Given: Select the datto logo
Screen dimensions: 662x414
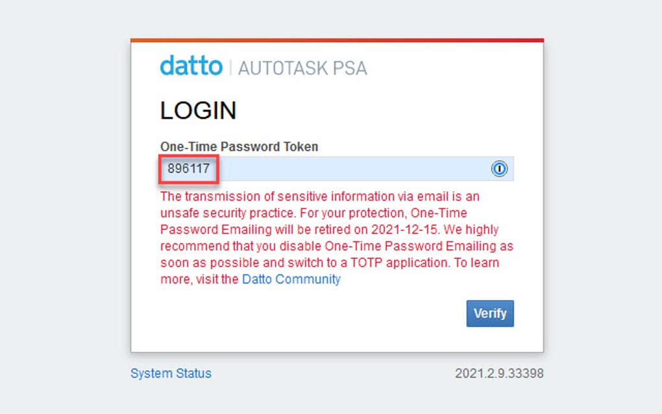Looking at the screenshot, I should 191,66.
